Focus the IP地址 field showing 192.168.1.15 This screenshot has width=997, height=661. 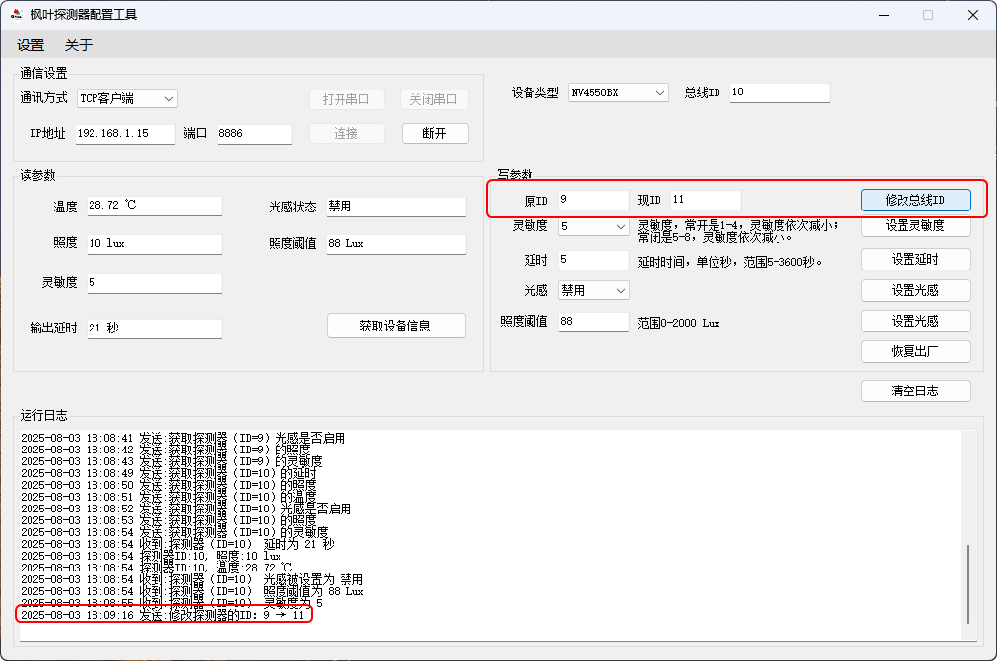click(x=125, y=134)
